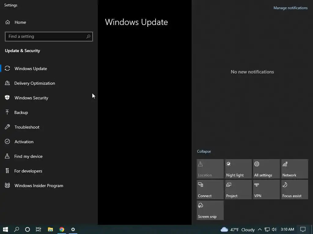Click the Find a setting search box
The width and height of the screenshot is (313, 234).
tap(49, 37)
